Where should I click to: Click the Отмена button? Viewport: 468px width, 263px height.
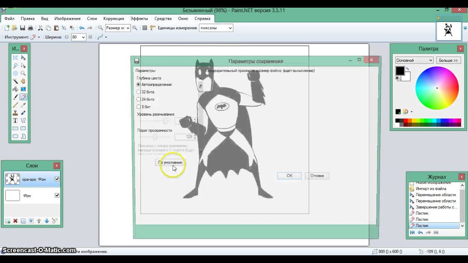(x=317, y=176)
